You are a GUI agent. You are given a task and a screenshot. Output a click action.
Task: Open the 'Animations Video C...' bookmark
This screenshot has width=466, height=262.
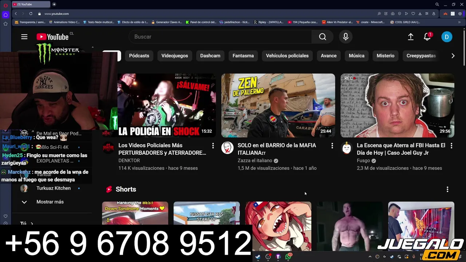click(x=64, y=22)
